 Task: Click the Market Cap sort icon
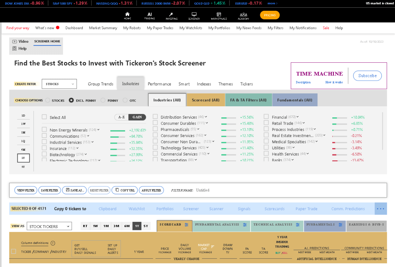(x=213, y=246)
